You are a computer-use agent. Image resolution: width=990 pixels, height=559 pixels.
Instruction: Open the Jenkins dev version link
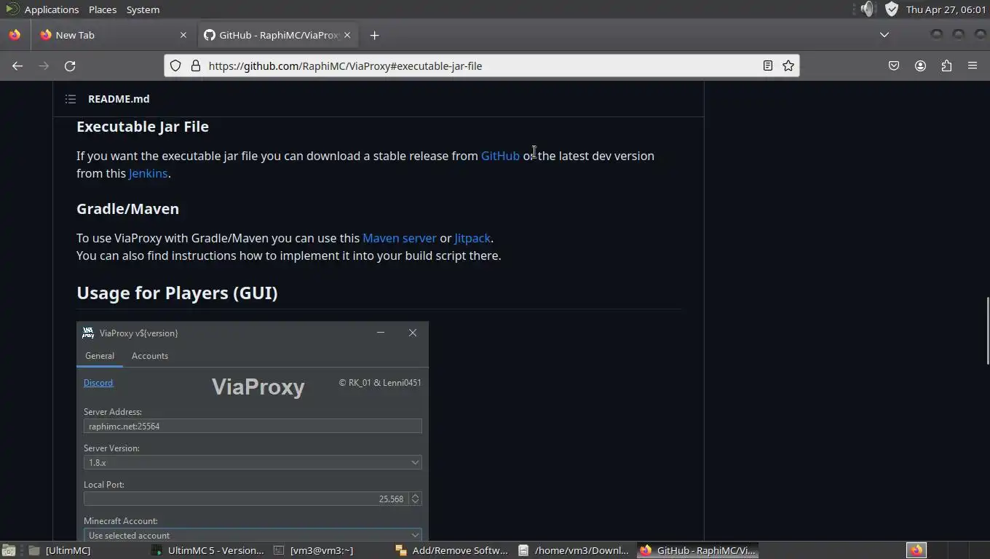pos(148,173)
